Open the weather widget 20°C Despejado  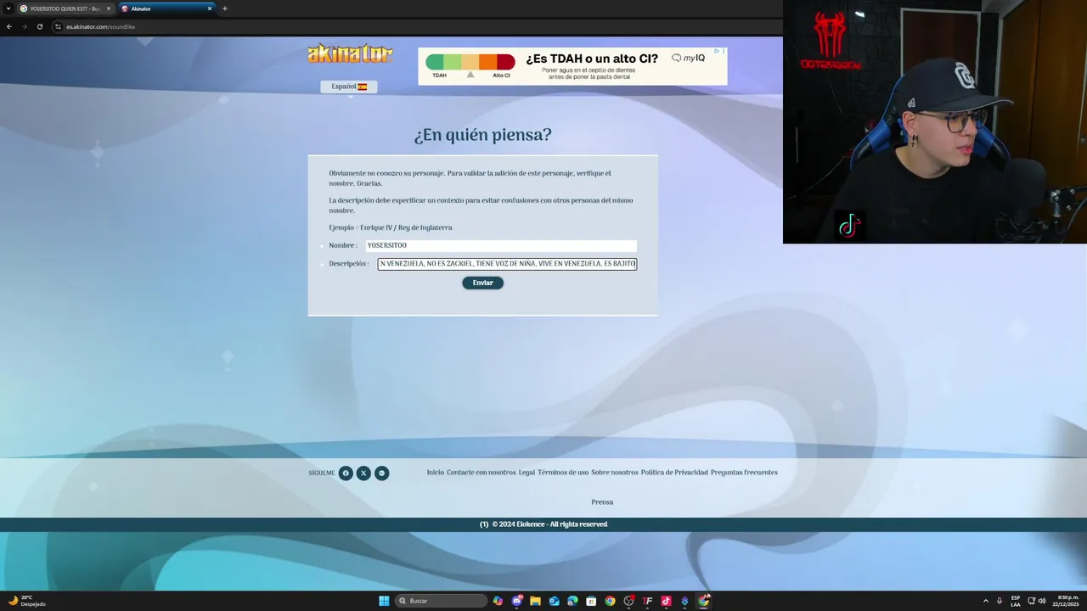[x=27, y=601]
